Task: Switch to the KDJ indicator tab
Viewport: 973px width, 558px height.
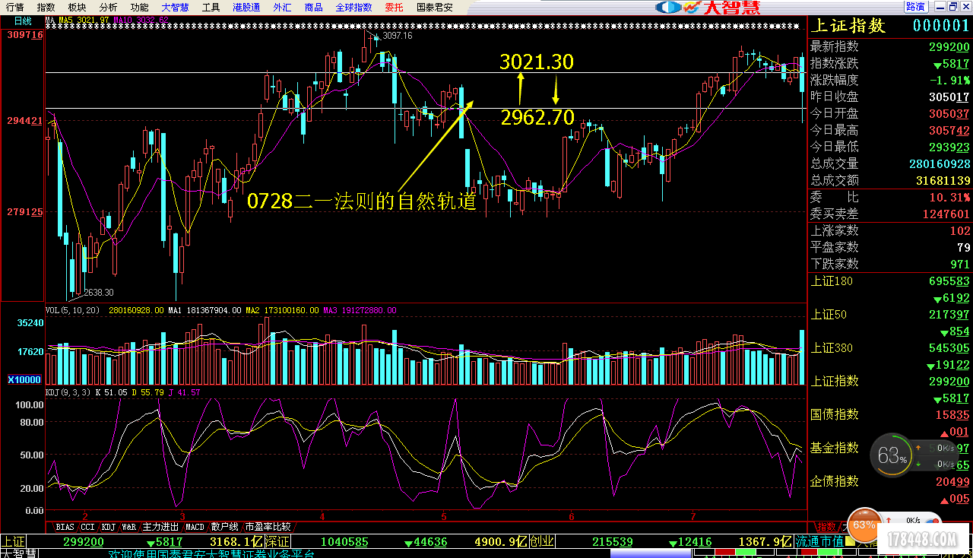Action: 109,527
